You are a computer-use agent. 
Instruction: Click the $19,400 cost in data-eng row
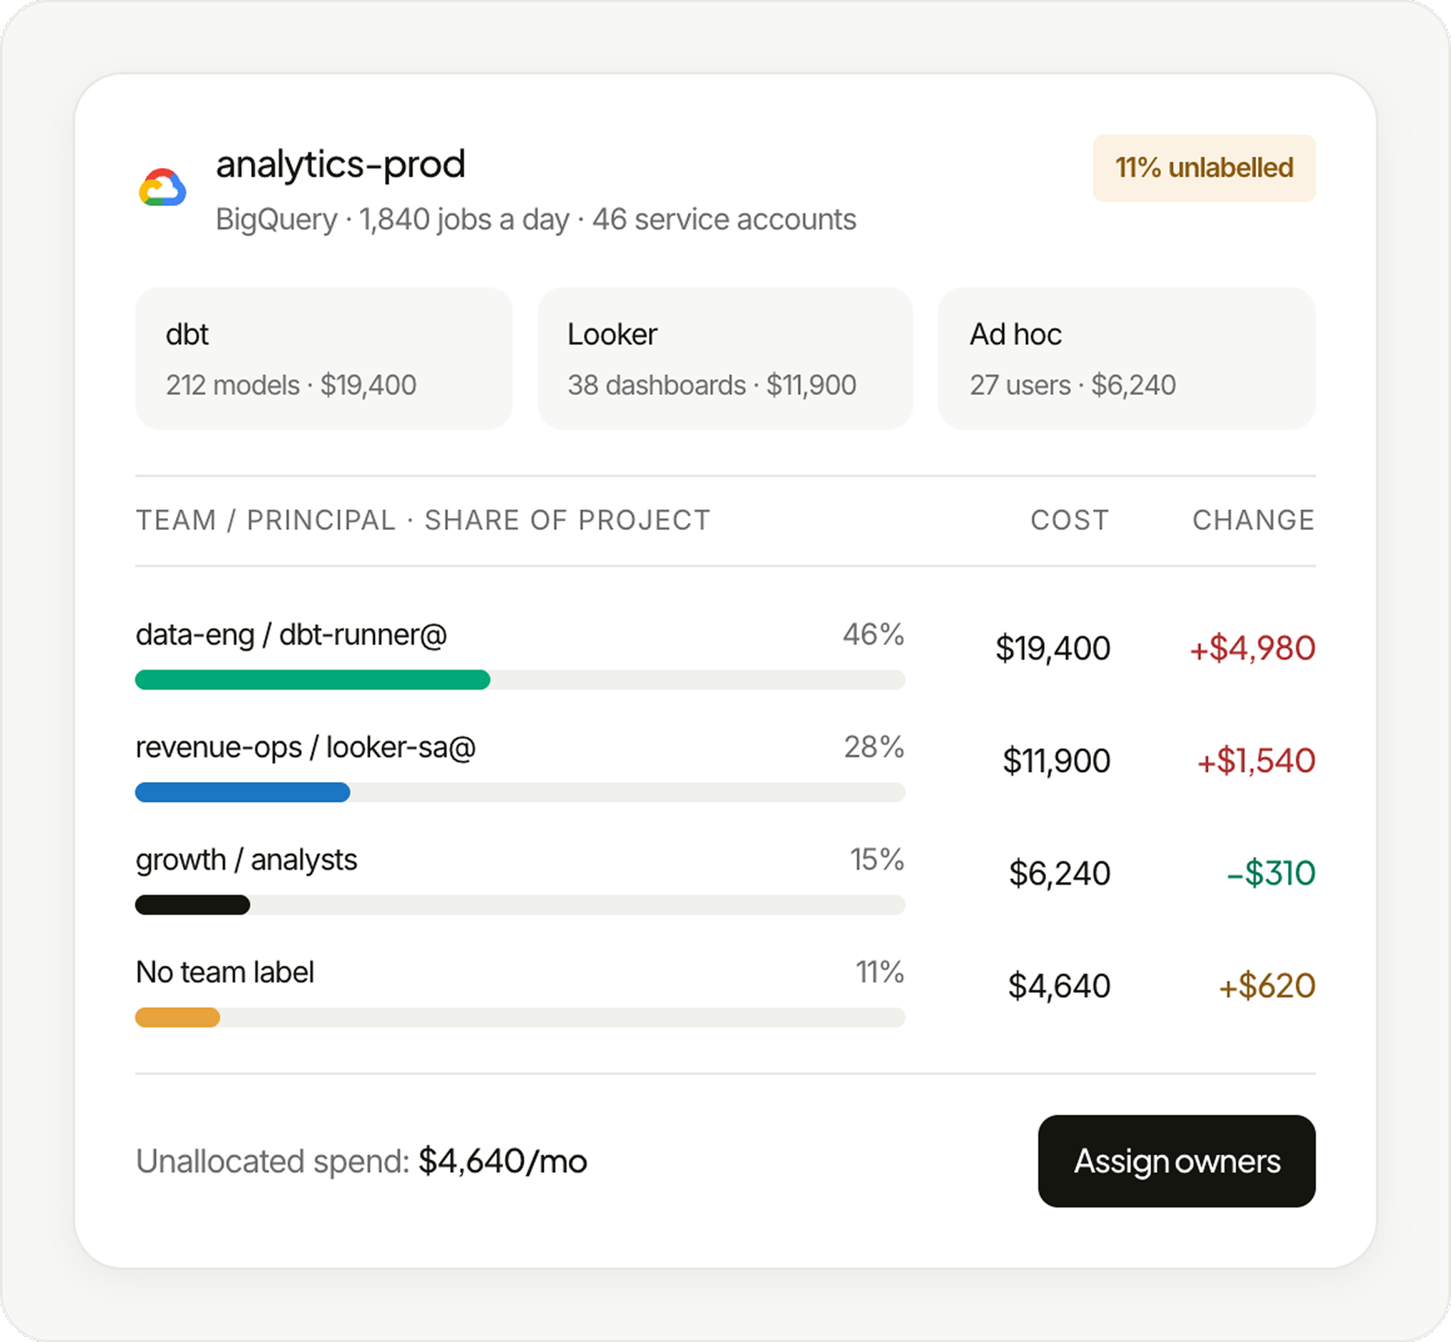click(1053, 649)
